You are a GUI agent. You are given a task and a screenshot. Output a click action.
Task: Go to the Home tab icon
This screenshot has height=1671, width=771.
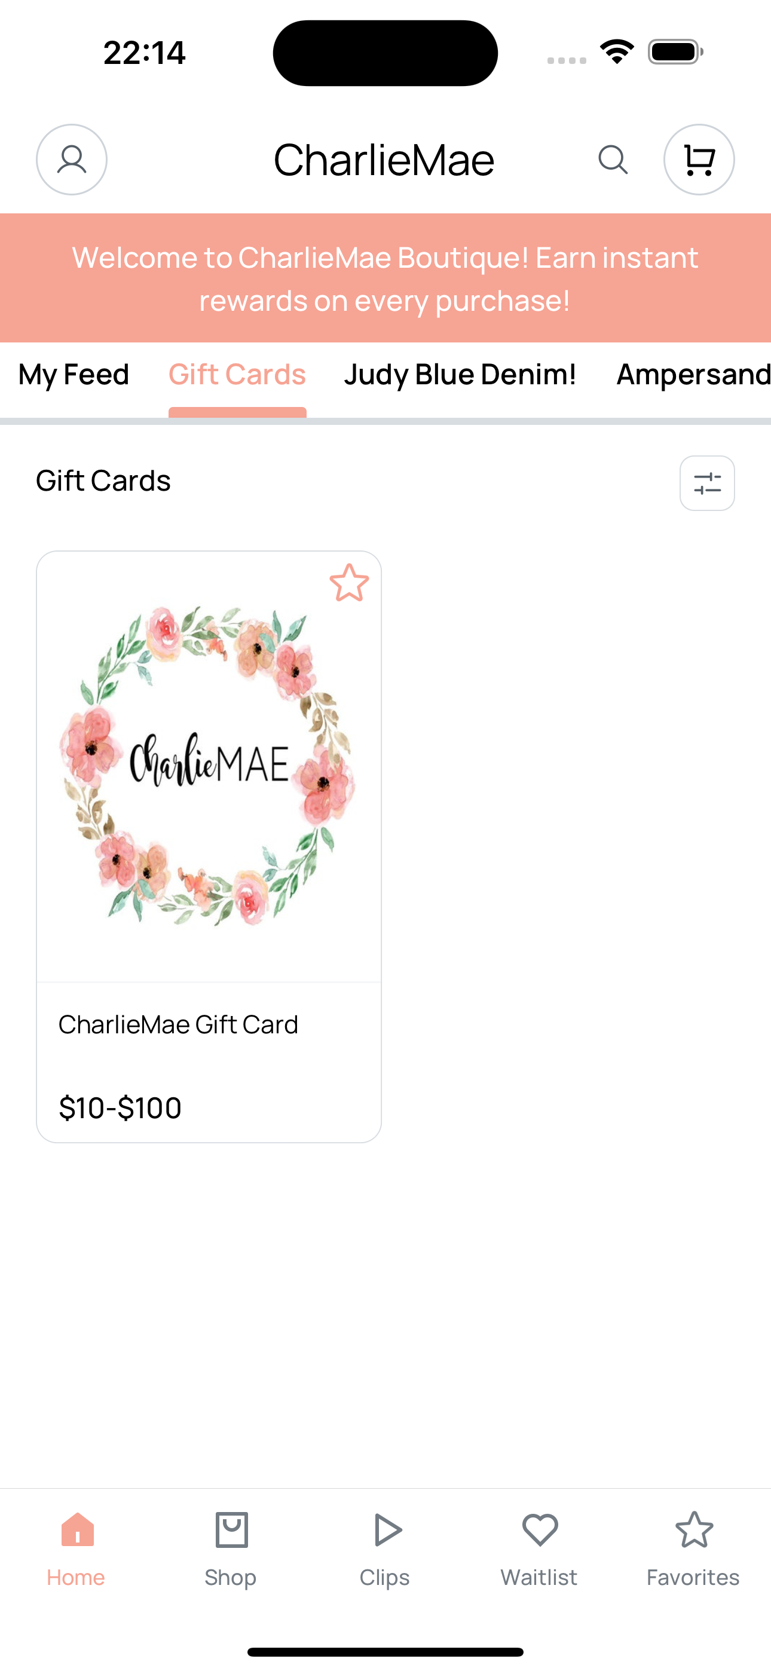coord(77,1529)
